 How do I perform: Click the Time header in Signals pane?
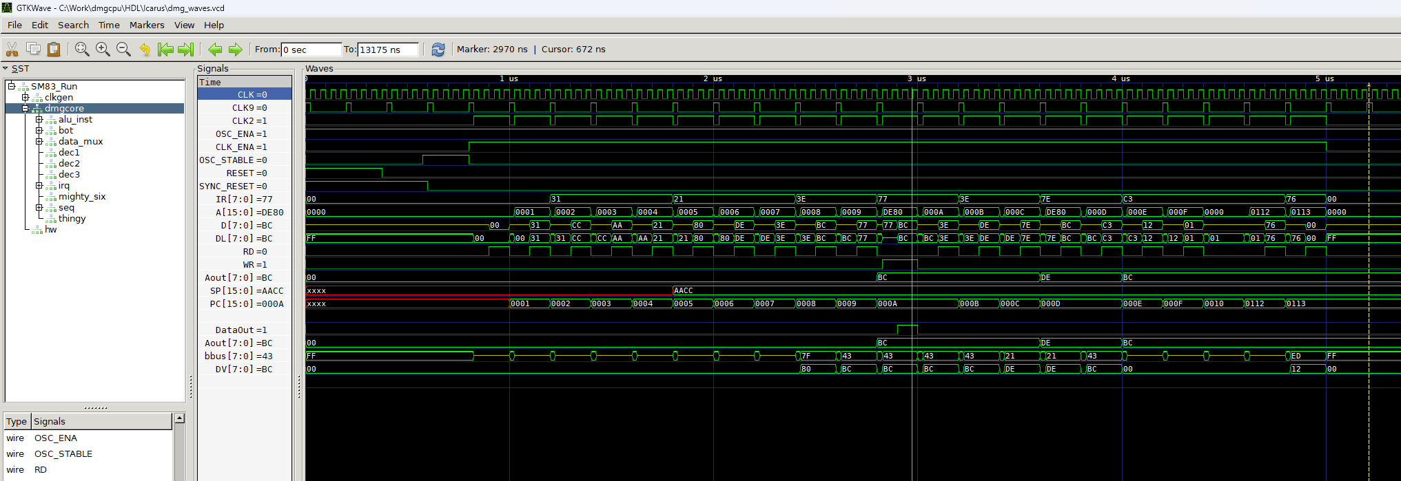245,82
